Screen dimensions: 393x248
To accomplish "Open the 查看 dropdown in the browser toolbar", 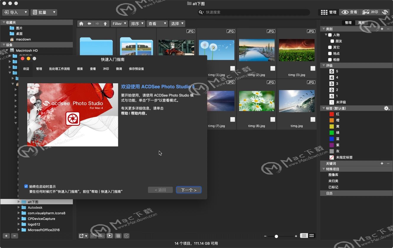I will point(157,24).
